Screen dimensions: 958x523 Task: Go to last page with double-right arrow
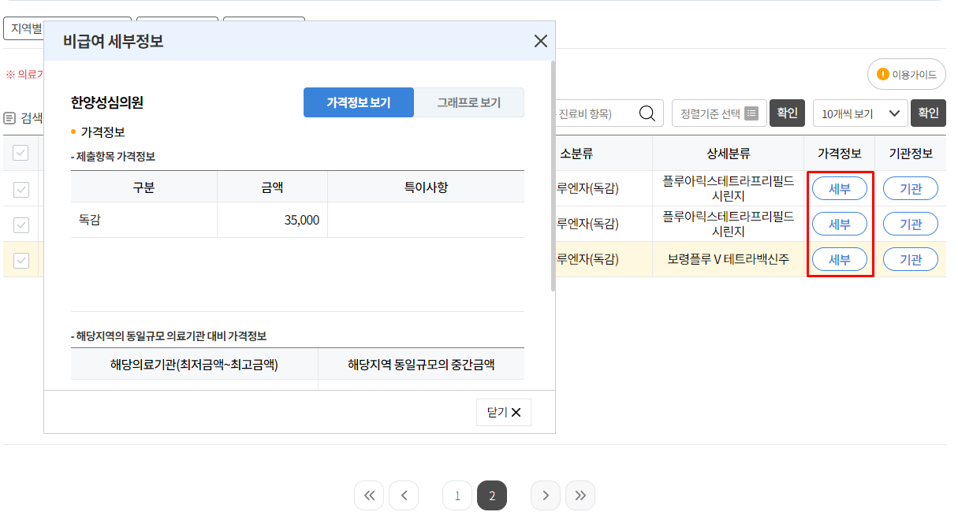[x=580, y=495]
